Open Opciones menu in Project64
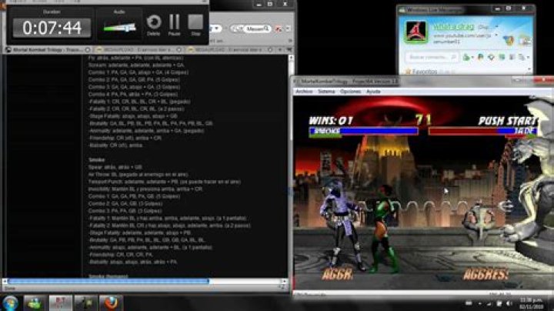The image size is (554, 311). [350, 92]
